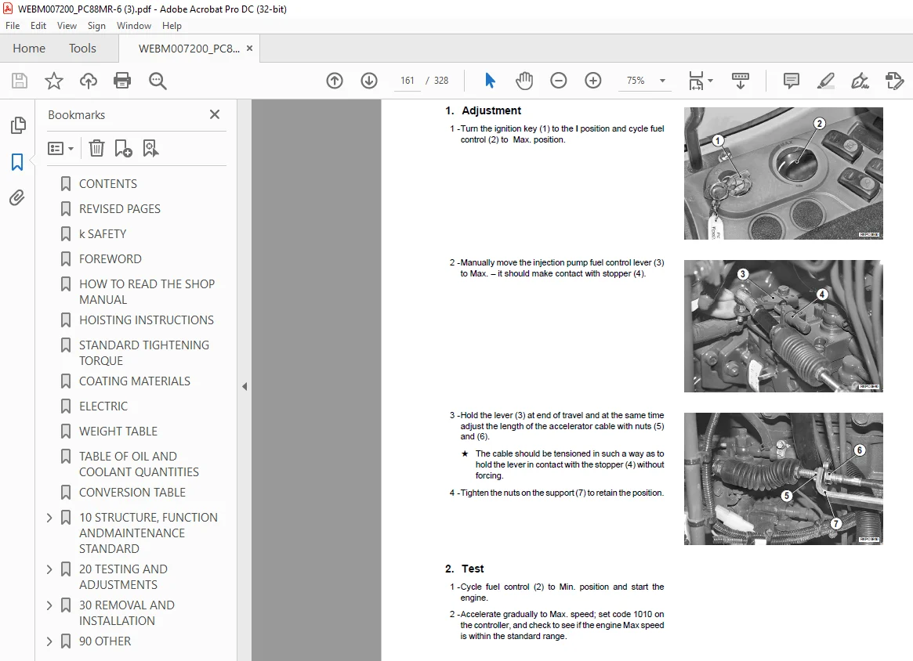Viewport: 913px width, 661px height.
Task: Switch to the Tools tab
Action: click(83, 49)
